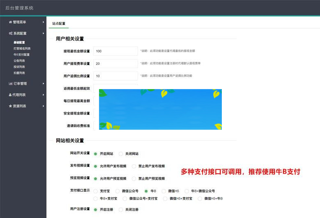The width and height of the screenshot is (320, 218).
Task: Expand the 订单管理 submenu arrow
Action: click(x=43, y=84)
